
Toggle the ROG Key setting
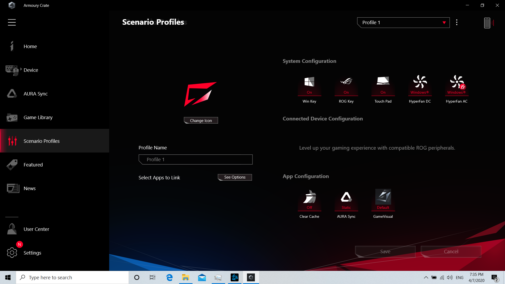click(346, 89)
